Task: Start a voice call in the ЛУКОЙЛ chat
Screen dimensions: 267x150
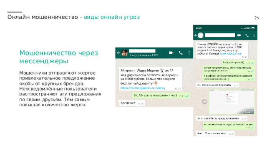Action: 247,35
